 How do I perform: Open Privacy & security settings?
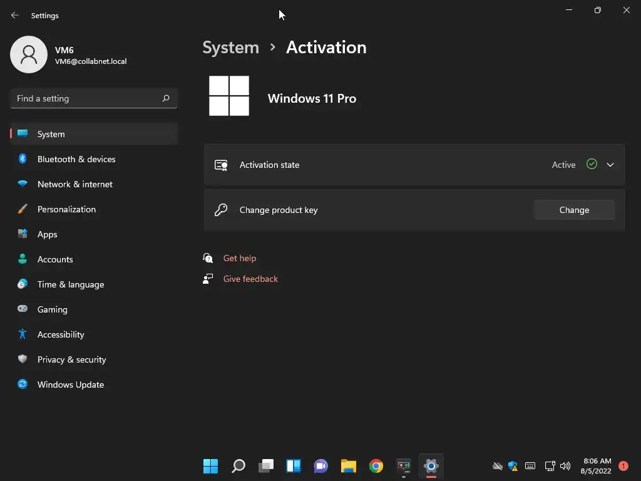94,359
